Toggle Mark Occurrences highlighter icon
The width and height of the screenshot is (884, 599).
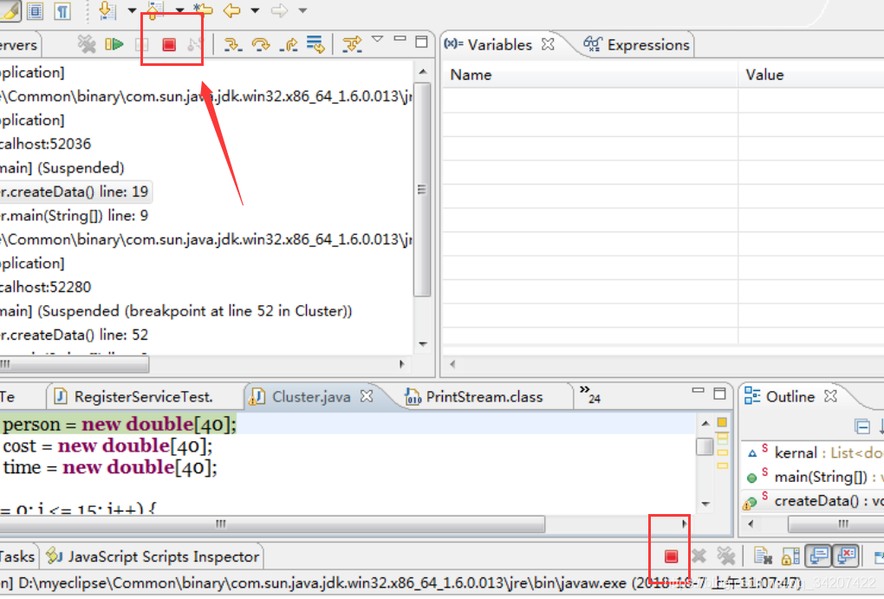(x=10, y=10)
